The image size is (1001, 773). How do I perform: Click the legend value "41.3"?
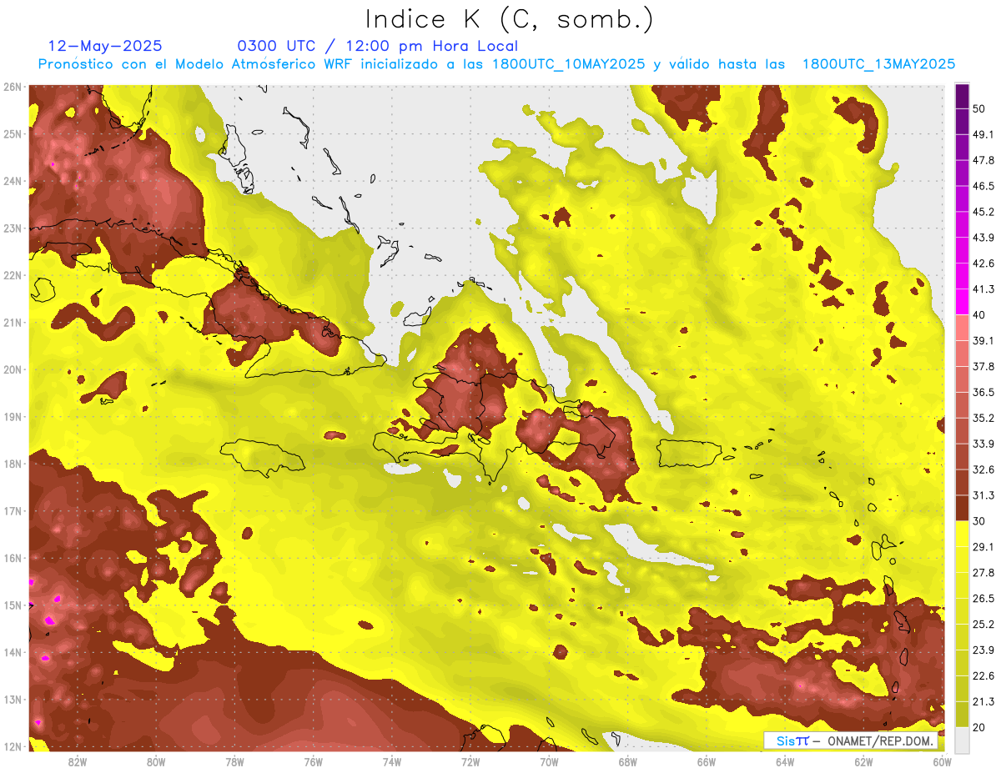[x=983, y=289]
